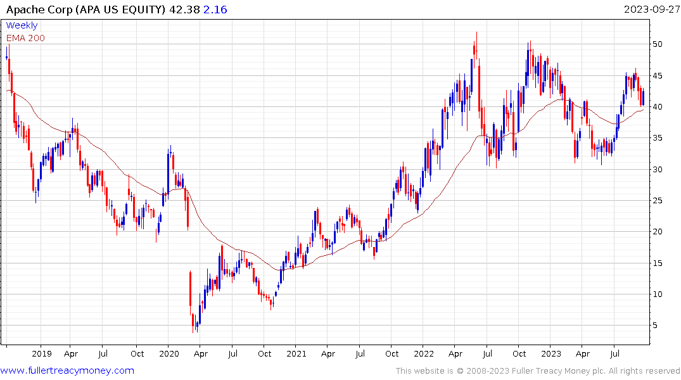The width and height of the screenshot is (681, 380).
Task: Click the tall blue January 2020 candle
Action: click(168, 173)
